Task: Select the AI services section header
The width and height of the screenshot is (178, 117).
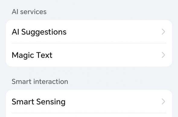Action: tap(29, 12)
